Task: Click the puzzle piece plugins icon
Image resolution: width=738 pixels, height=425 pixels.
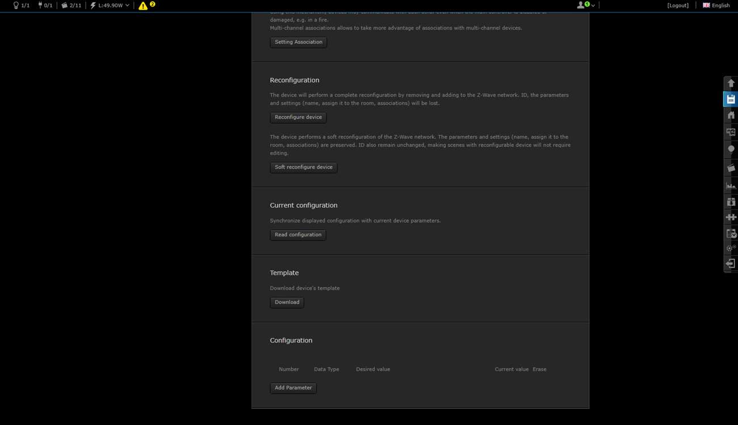Action: [x=731, y=217]
